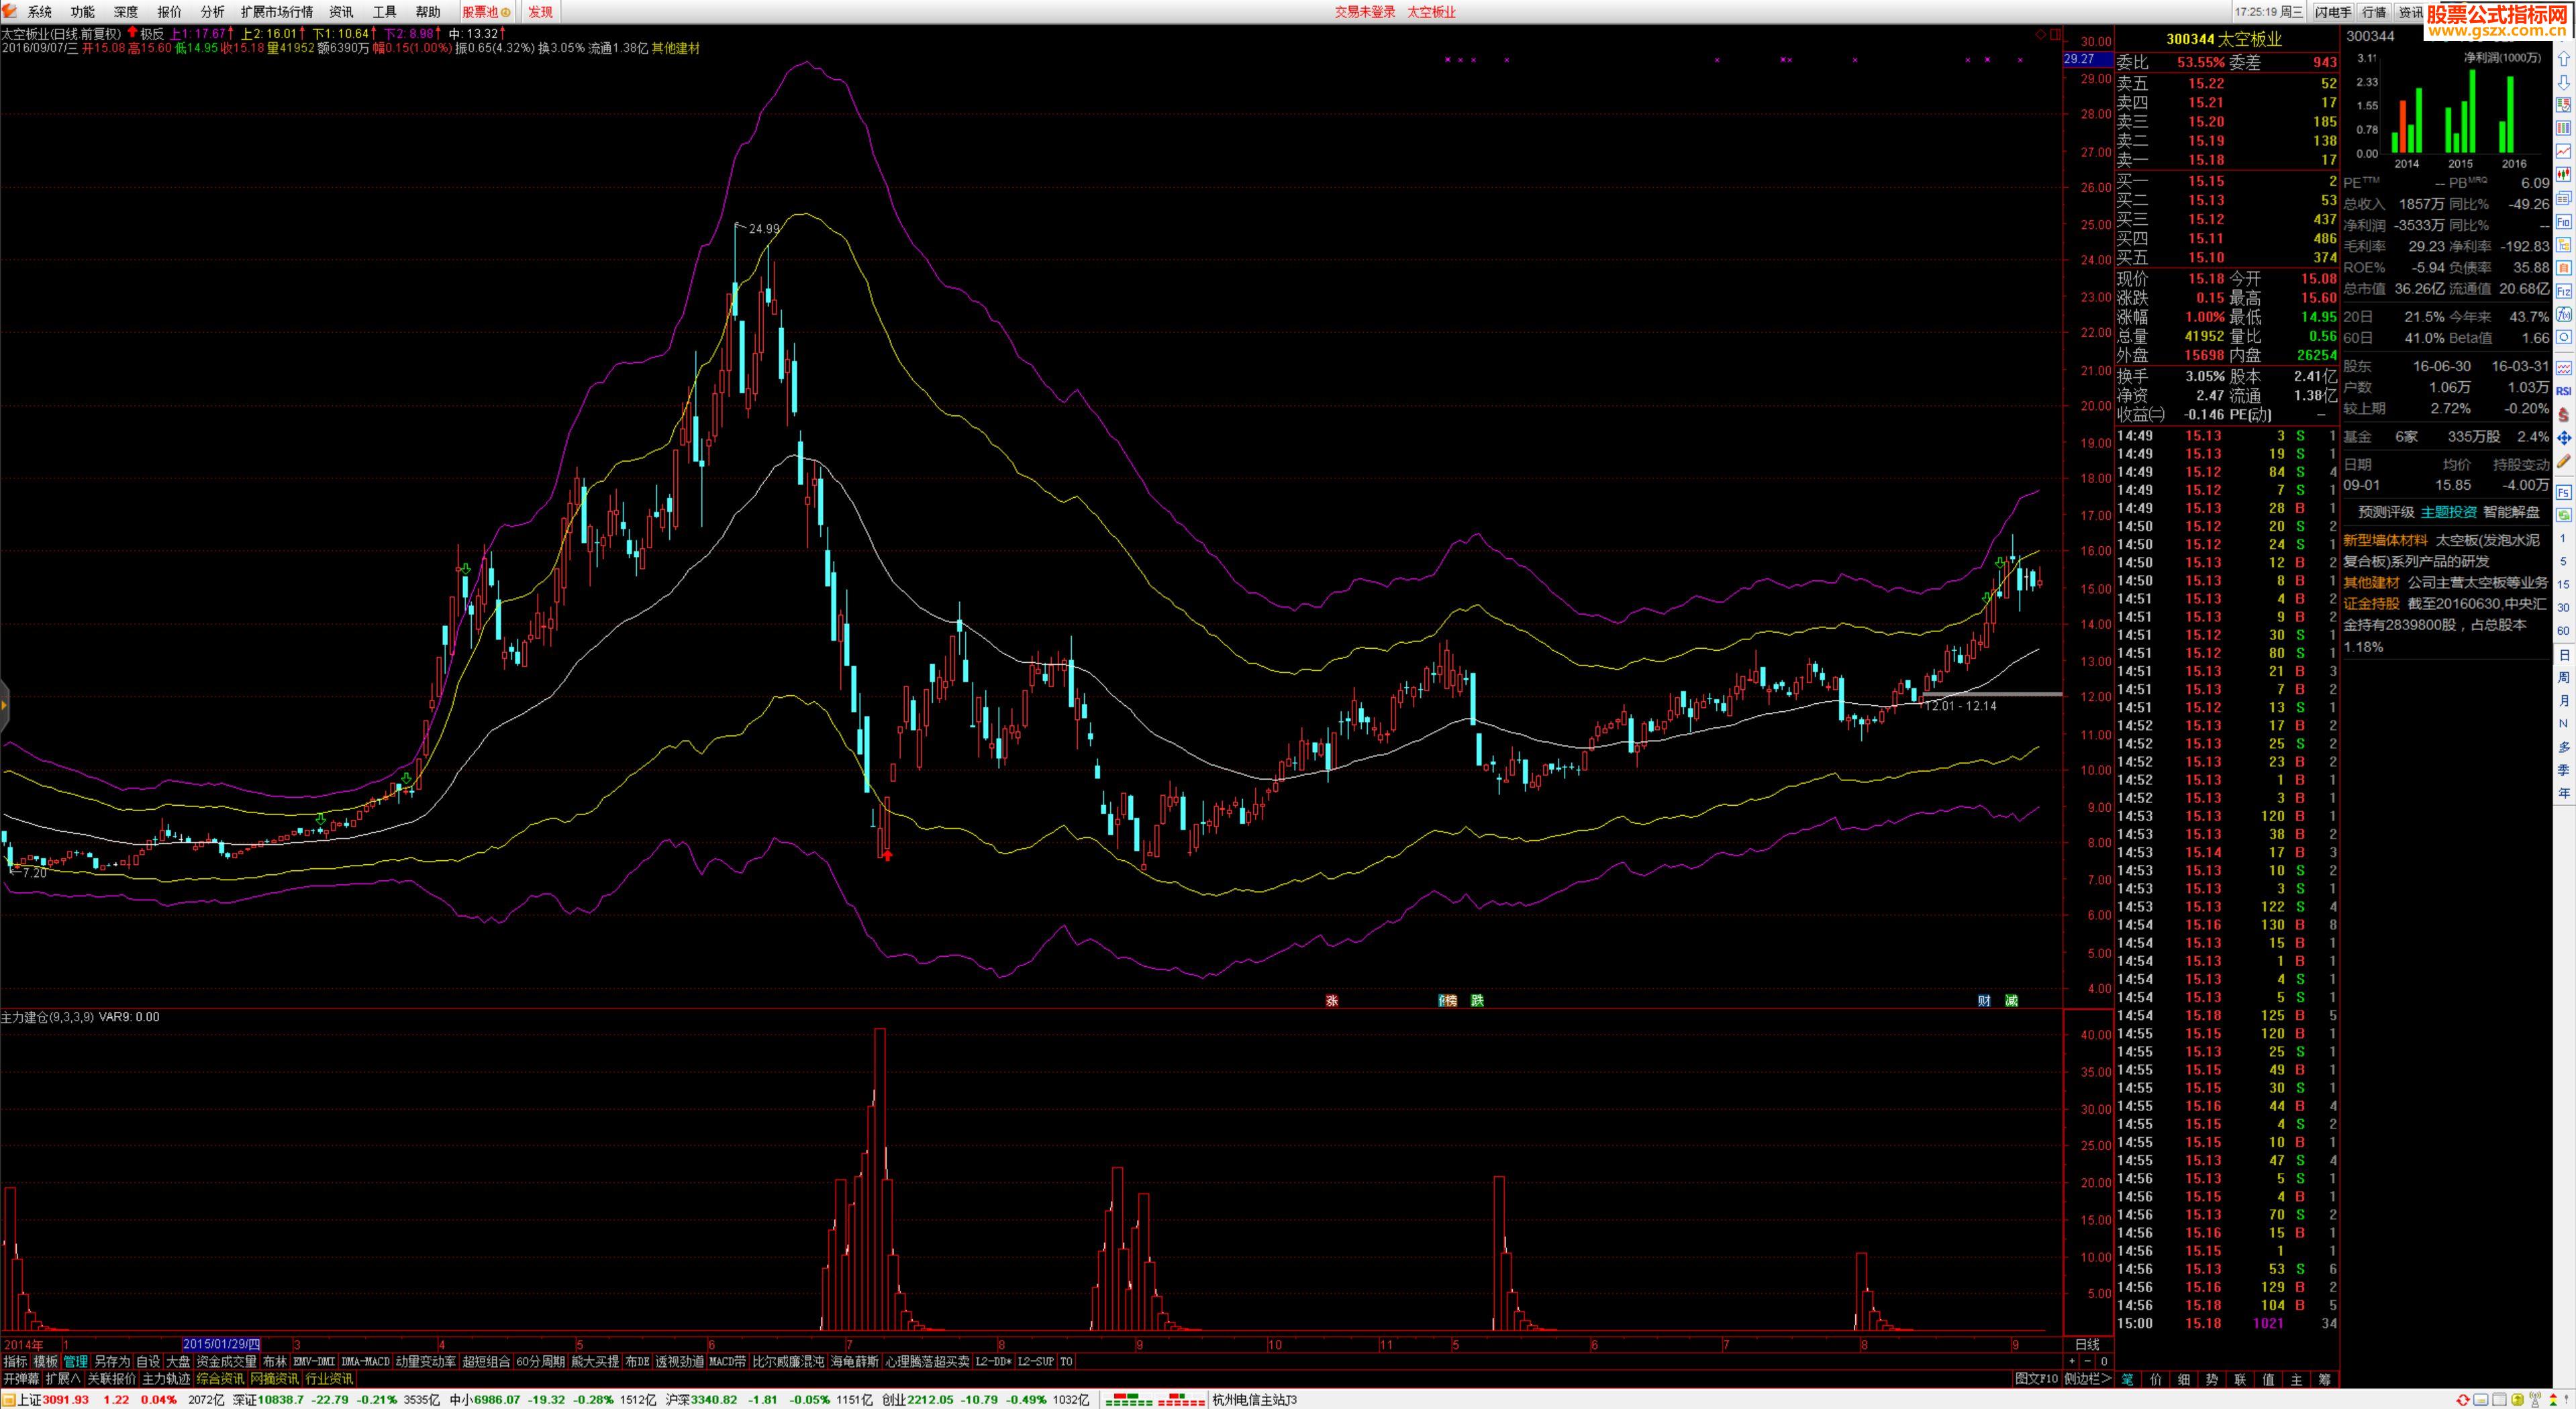Click the F10 info icon in sidebar
Image resolution: width=2576 pixels, height=1409 pixels.
pos(2563,222)
